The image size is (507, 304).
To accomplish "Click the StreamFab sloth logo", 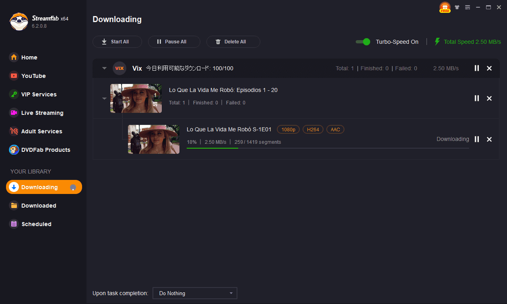I will tap(19, 21).
